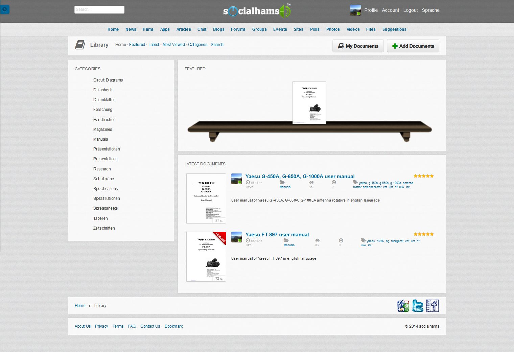Open the Google bookmark share icon
The width and height of the screenshot is (514, 352).
(403, 306)
